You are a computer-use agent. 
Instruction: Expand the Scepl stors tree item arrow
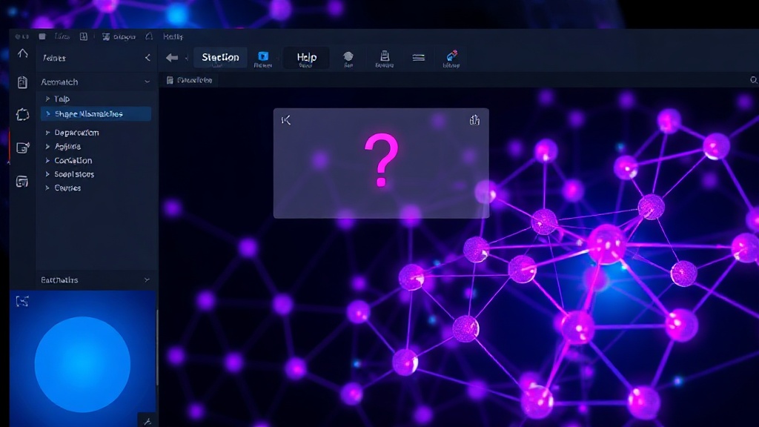click(47, 174)
